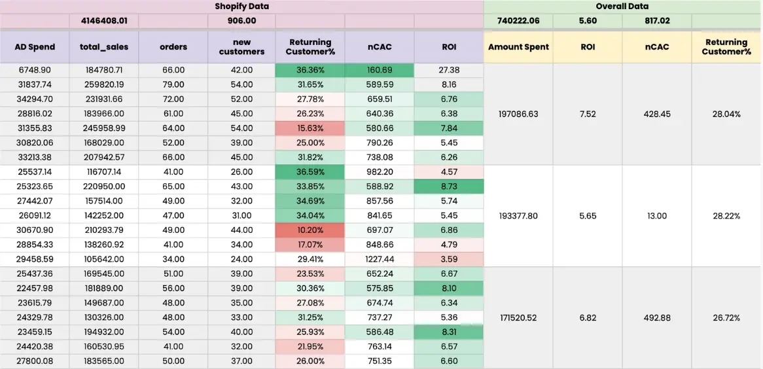Click the 1227.44 nCAC cell

(380, 259)
